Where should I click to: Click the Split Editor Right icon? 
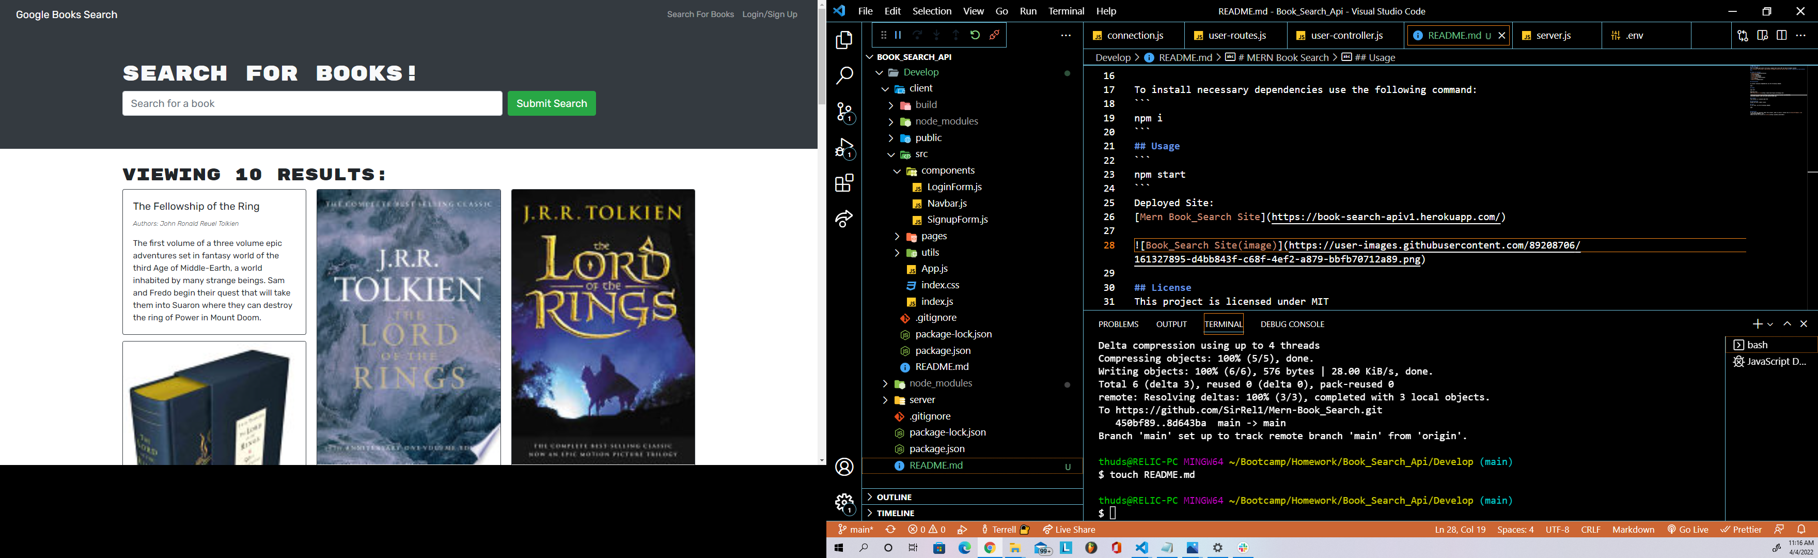(x=1781, y=35)
